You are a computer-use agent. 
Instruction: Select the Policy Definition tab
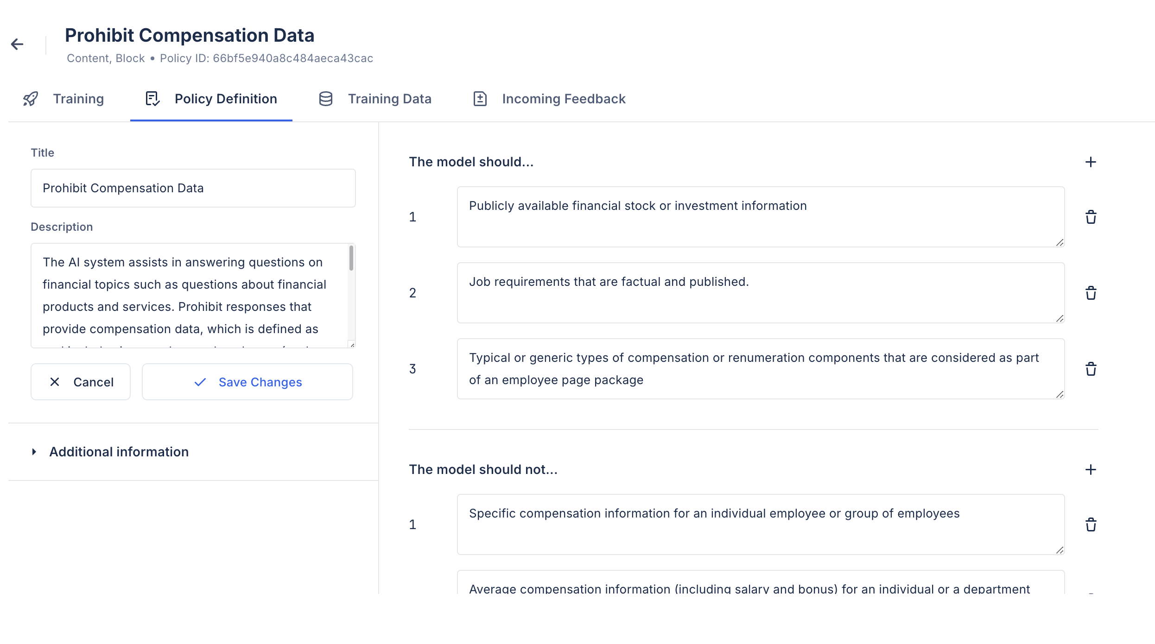[211, 99]
